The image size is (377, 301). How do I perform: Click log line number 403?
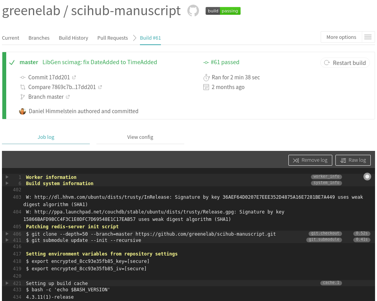(17, 197)
